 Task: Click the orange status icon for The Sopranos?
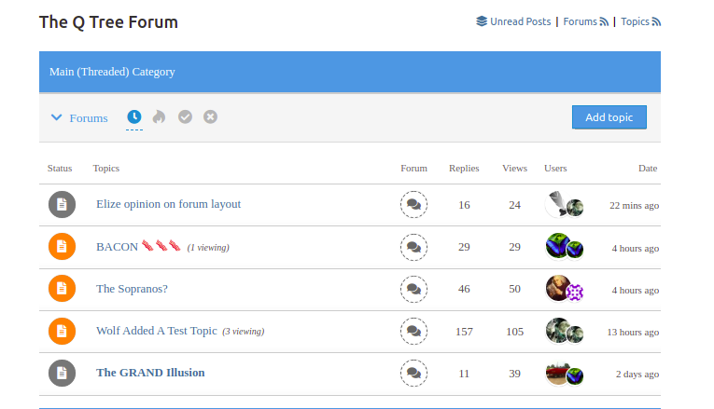click(62, 289)
